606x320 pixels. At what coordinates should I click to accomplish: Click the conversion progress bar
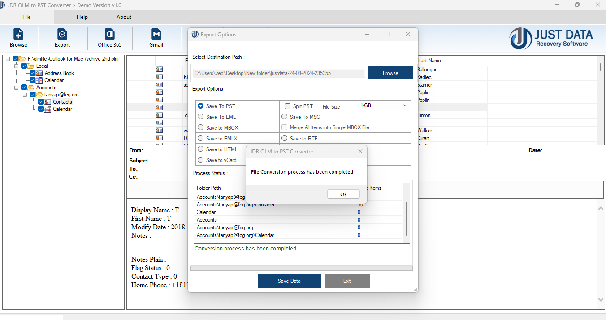click(302, 268)
